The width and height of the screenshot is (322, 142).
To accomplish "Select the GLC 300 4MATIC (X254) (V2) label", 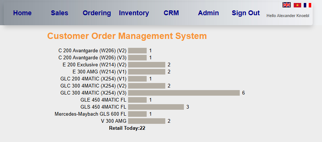I will (93, 86).
